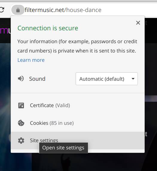Click the padlock icon in address bar
This screenshot has height=171, width=157.
[18, 10]
